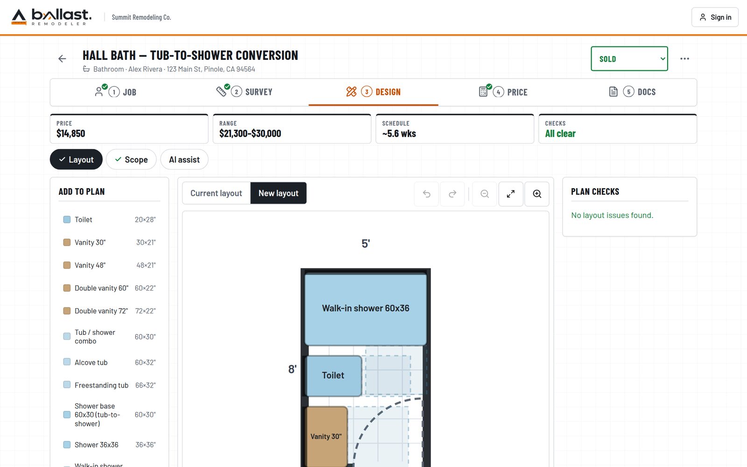Click the Sign in button
The image size is (747, 467).
(x=715, y=17)
